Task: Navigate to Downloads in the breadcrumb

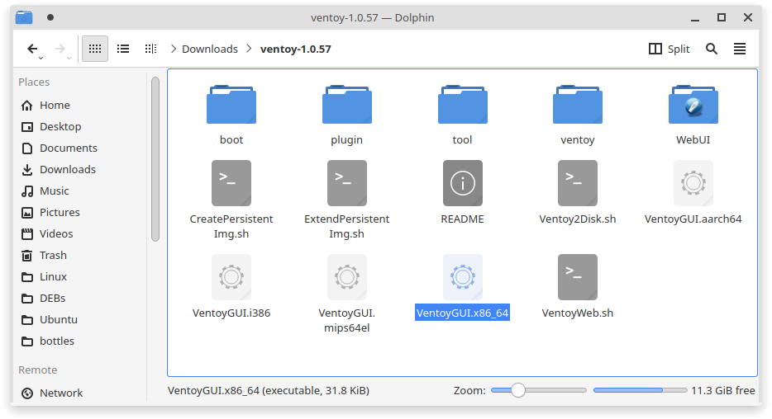Action: pyautogui.click(x=210, y=49)
